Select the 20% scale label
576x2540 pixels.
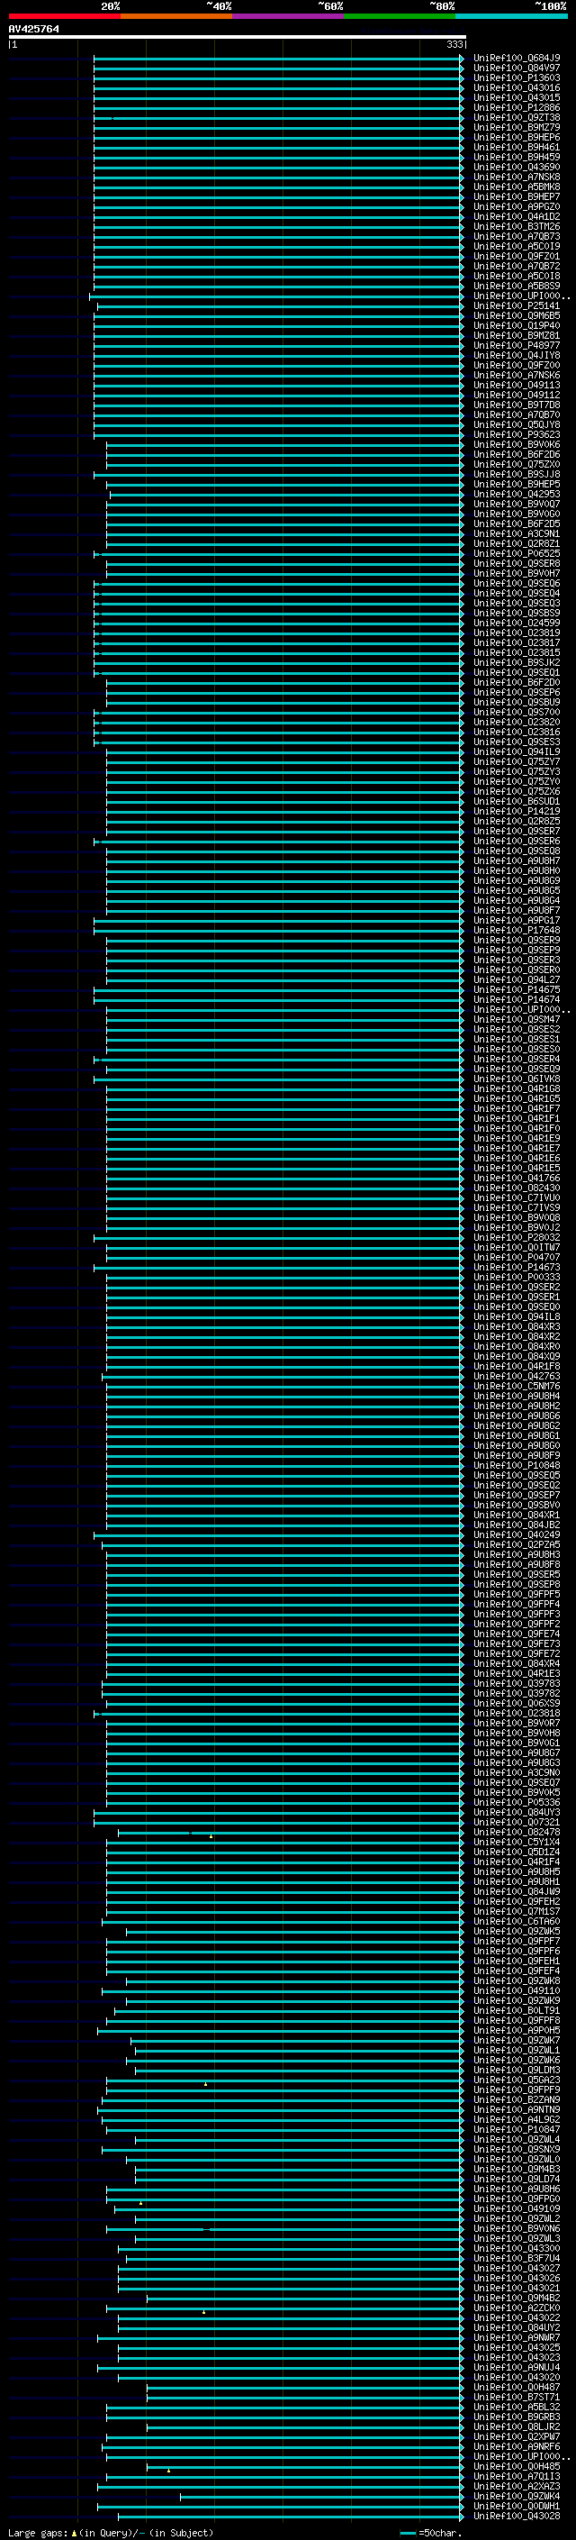point(111,6)
